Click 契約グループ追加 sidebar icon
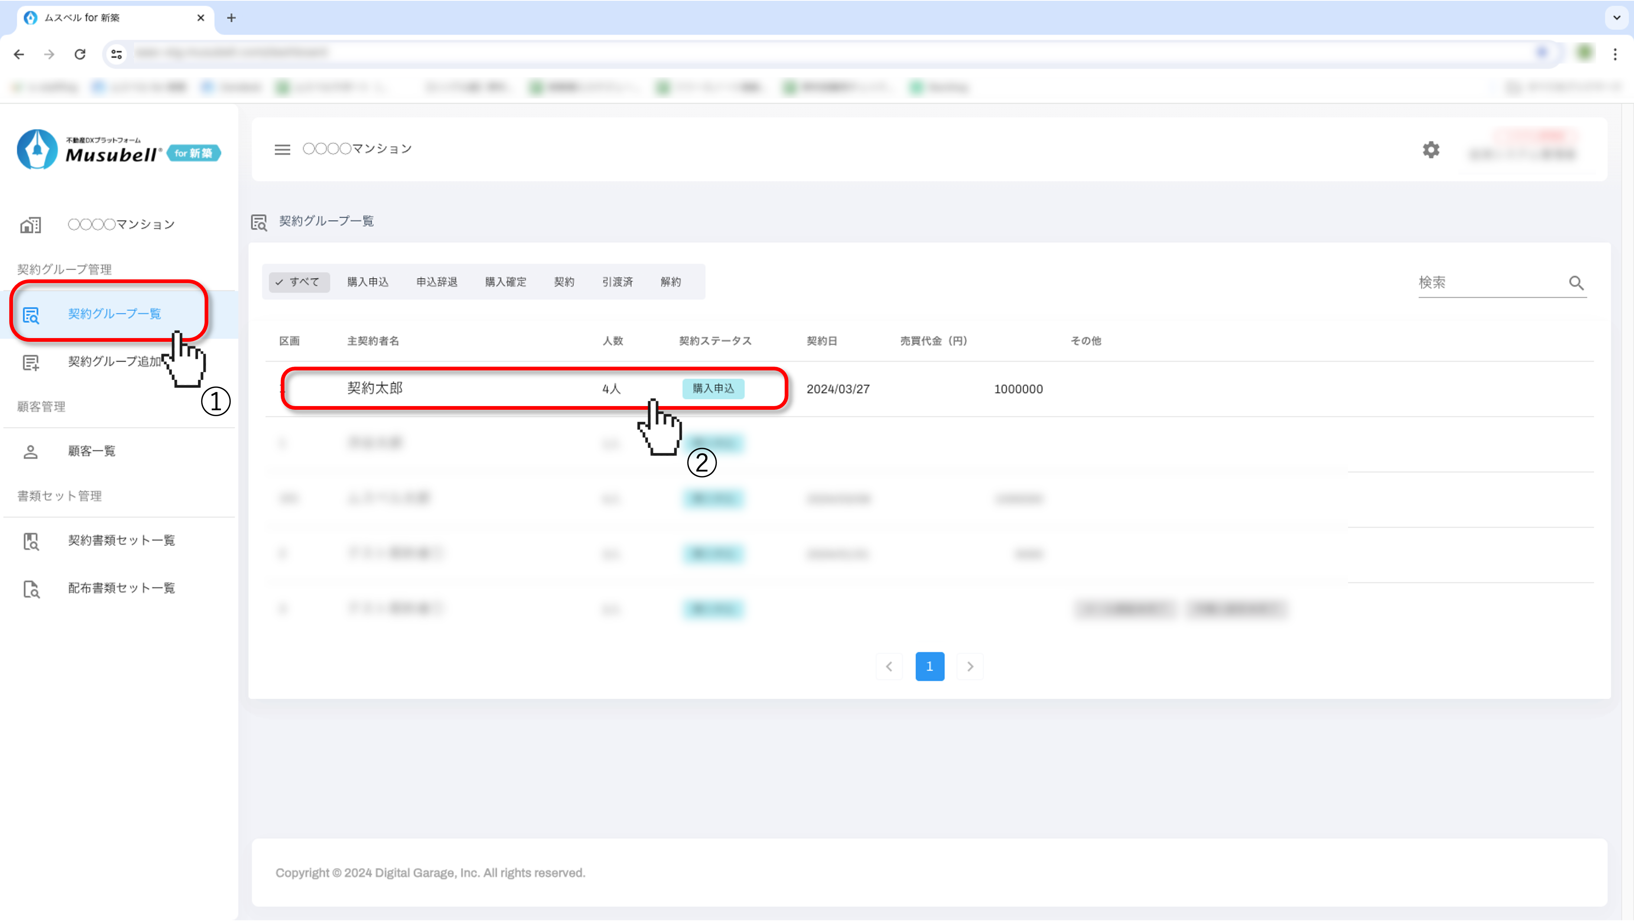The width and height of the screenshot is (1634, 921). 30,363
